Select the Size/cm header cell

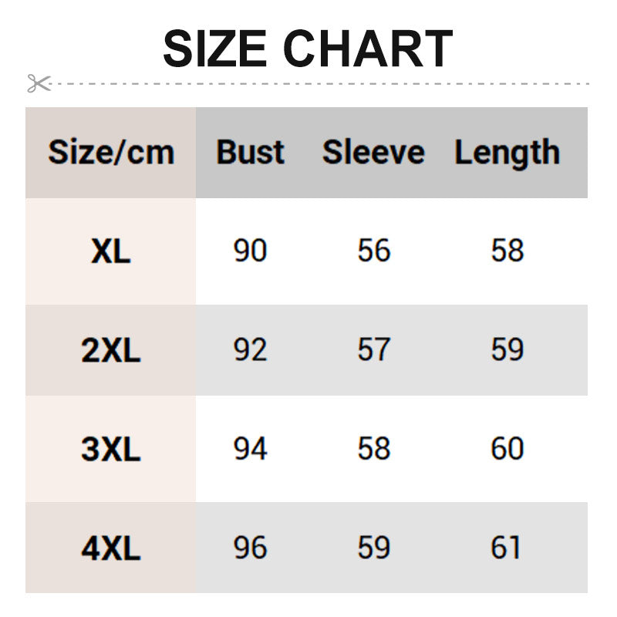[x=111, y=152]
